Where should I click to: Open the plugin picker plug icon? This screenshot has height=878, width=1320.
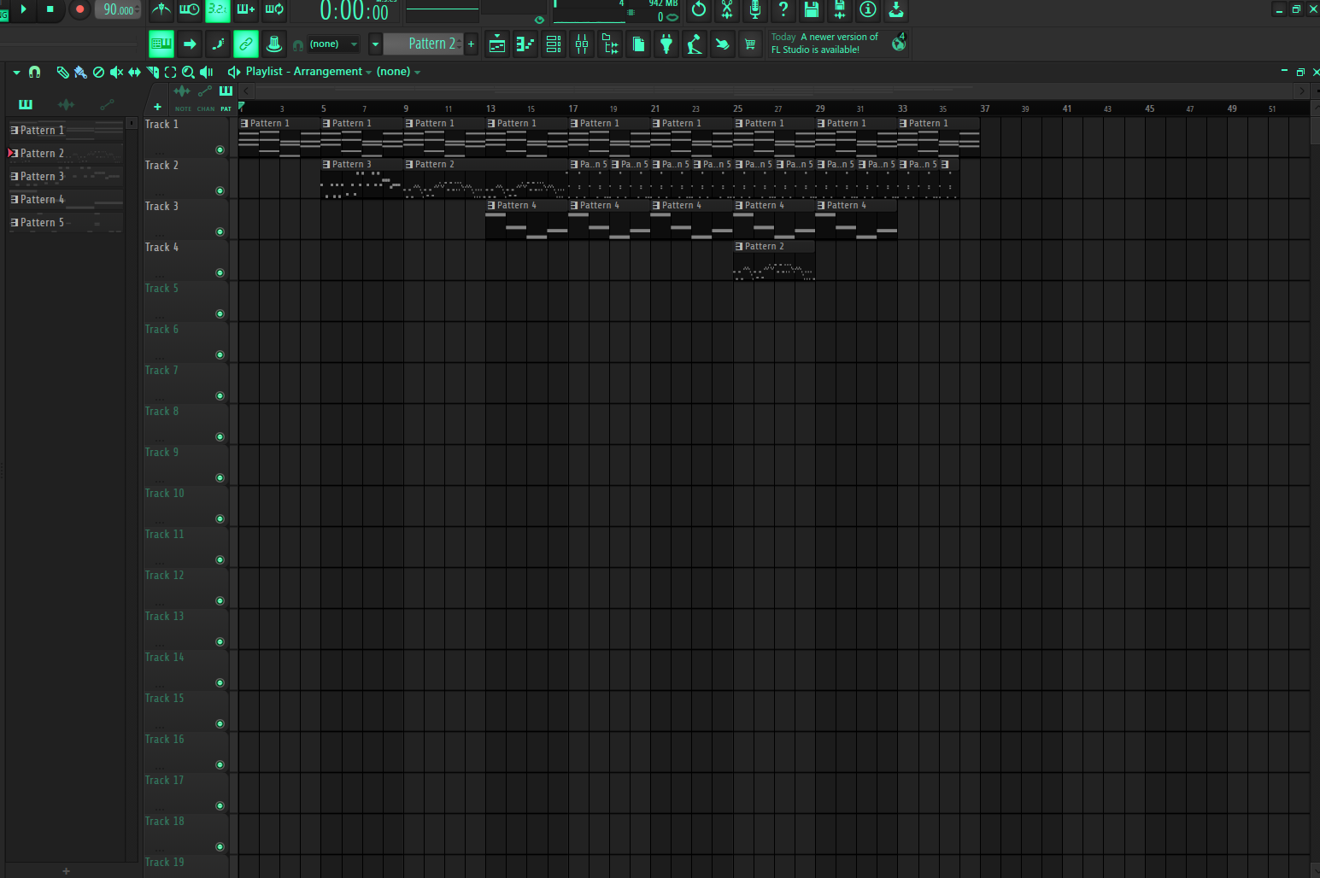coord(666,44)
